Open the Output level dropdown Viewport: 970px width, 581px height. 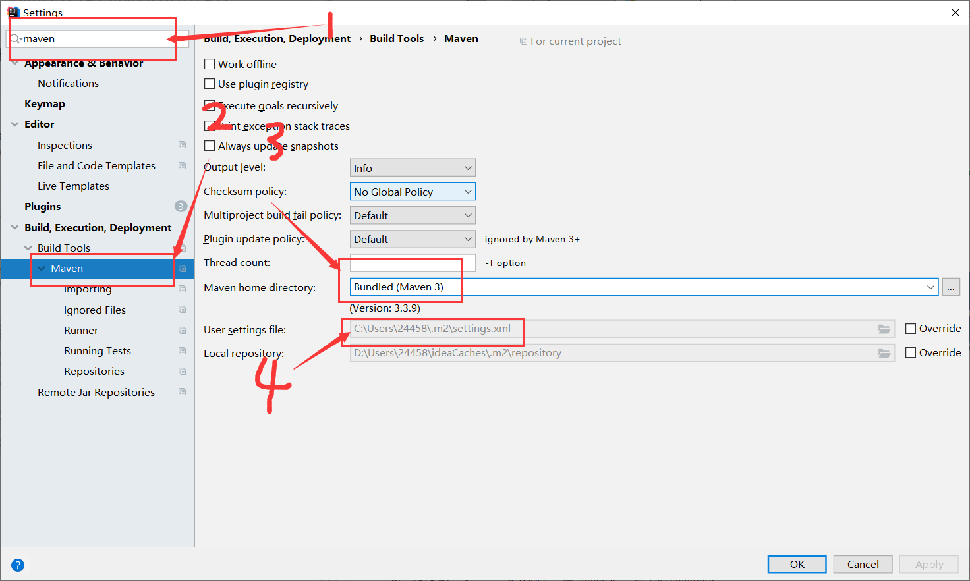point(413,168)
